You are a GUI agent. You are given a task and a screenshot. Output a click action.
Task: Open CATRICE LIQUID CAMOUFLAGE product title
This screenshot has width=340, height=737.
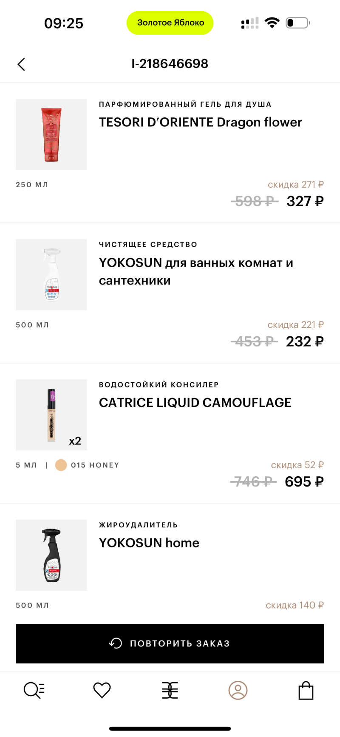tap(195, 403)
